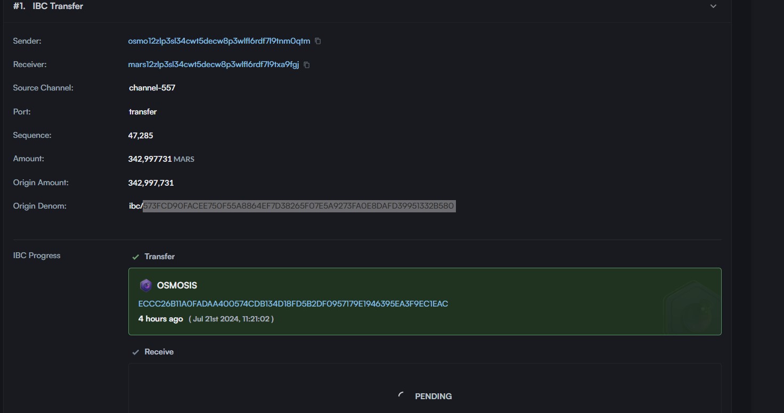Copy the receiver mars address
The height and width of the screenshot is (413, 784).
point(307,65)
